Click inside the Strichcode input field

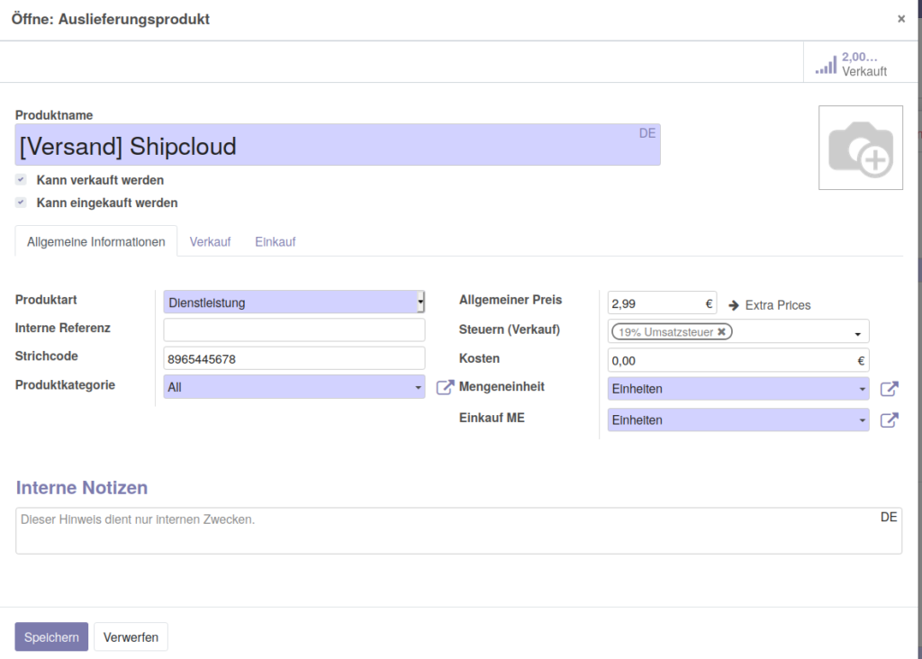click(294, 357)
